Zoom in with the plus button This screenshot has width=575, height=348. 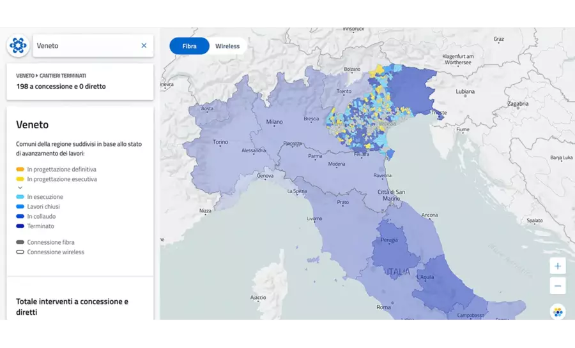click(x=557, y=266)
